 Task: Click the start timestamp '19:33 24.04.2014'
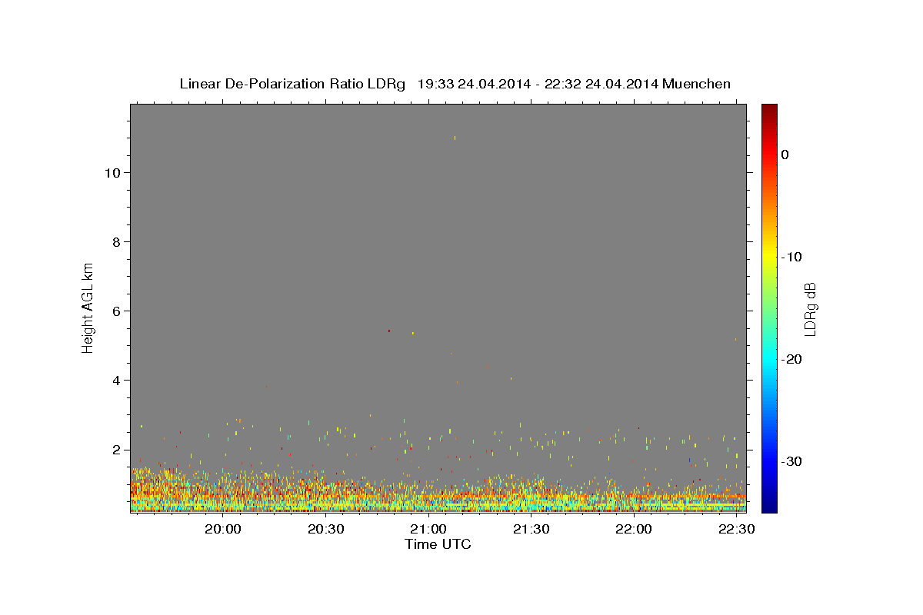coord(474,84)
